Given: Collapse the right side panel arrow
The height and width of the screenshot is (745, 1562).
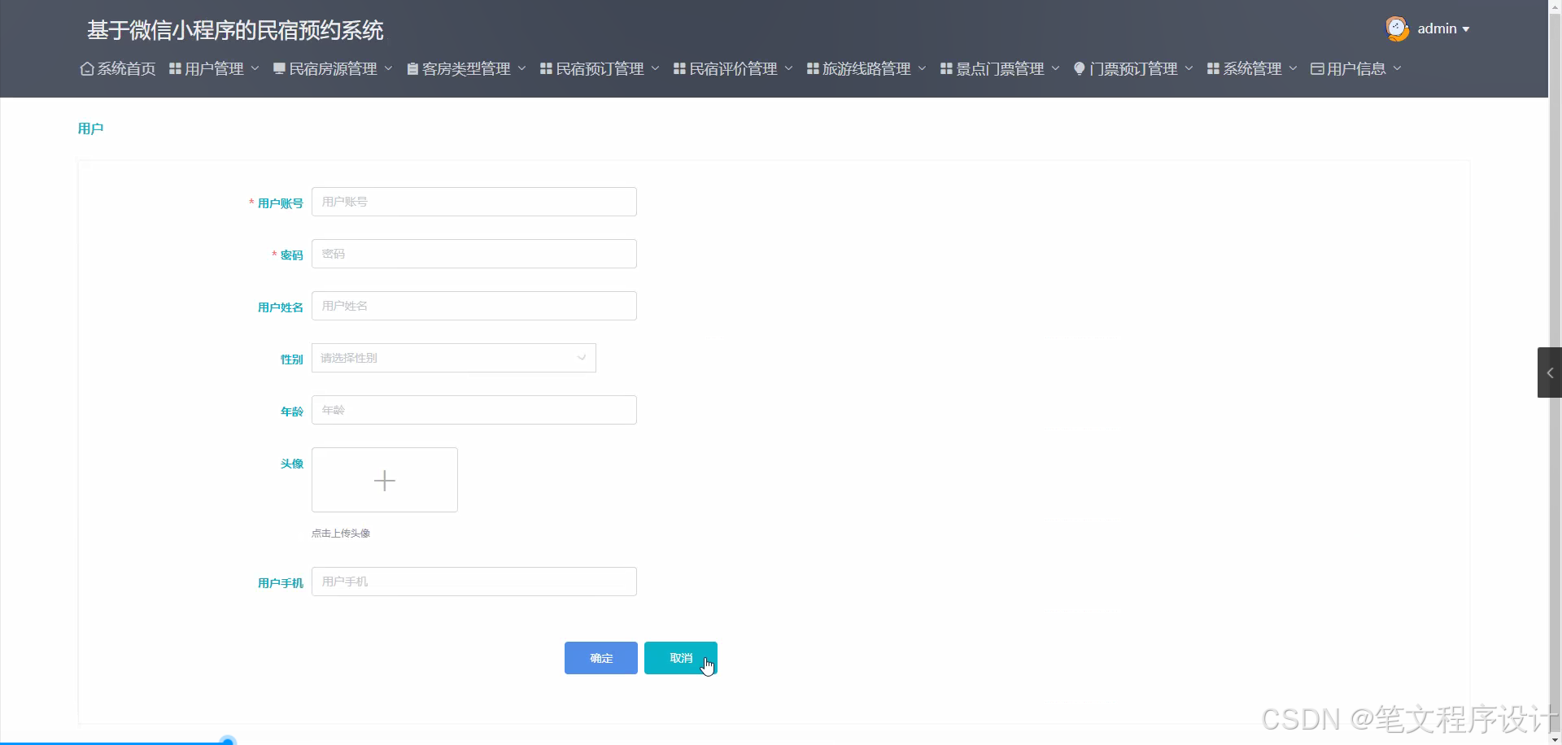Looking at the screenshot, I should [1551, 372].
